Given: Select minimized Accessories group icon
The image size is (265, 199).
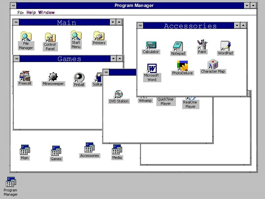Looking at the screenshot, I should click(89, 150).
